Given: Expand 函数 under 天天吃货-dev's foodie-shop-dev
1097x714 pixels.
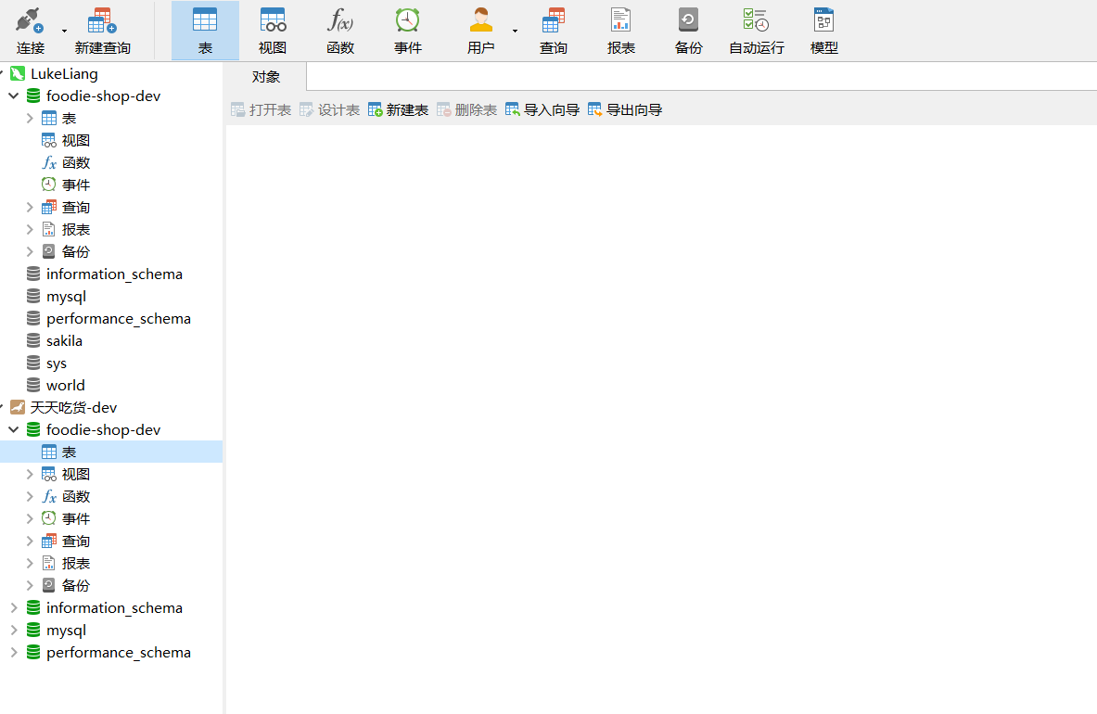Looking at the screenshot, I should point(30,496).
